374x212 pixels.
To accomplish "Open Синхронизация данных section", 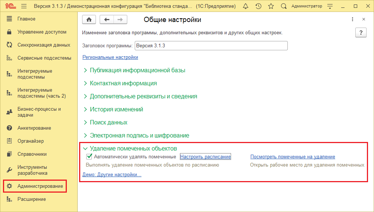I will (x=44, y=45).
